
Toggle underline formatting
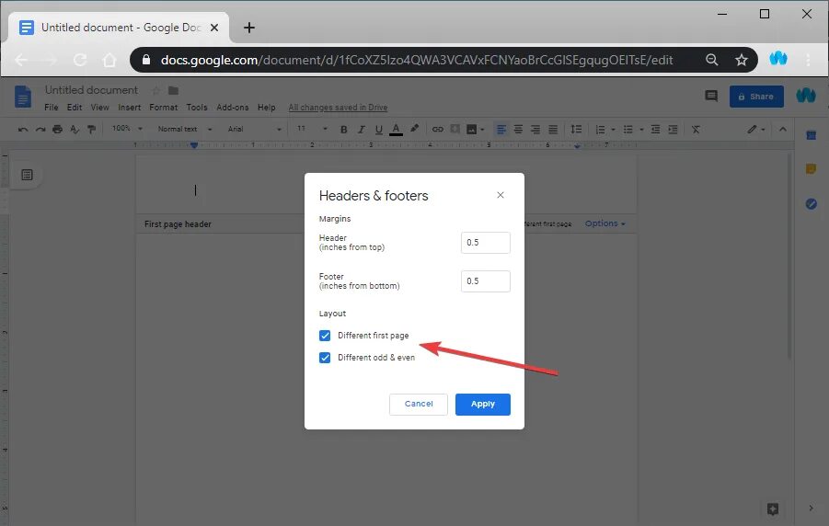(378, 130)
